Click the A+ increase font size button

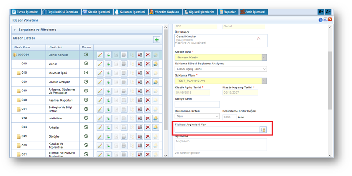click(321, 12)
